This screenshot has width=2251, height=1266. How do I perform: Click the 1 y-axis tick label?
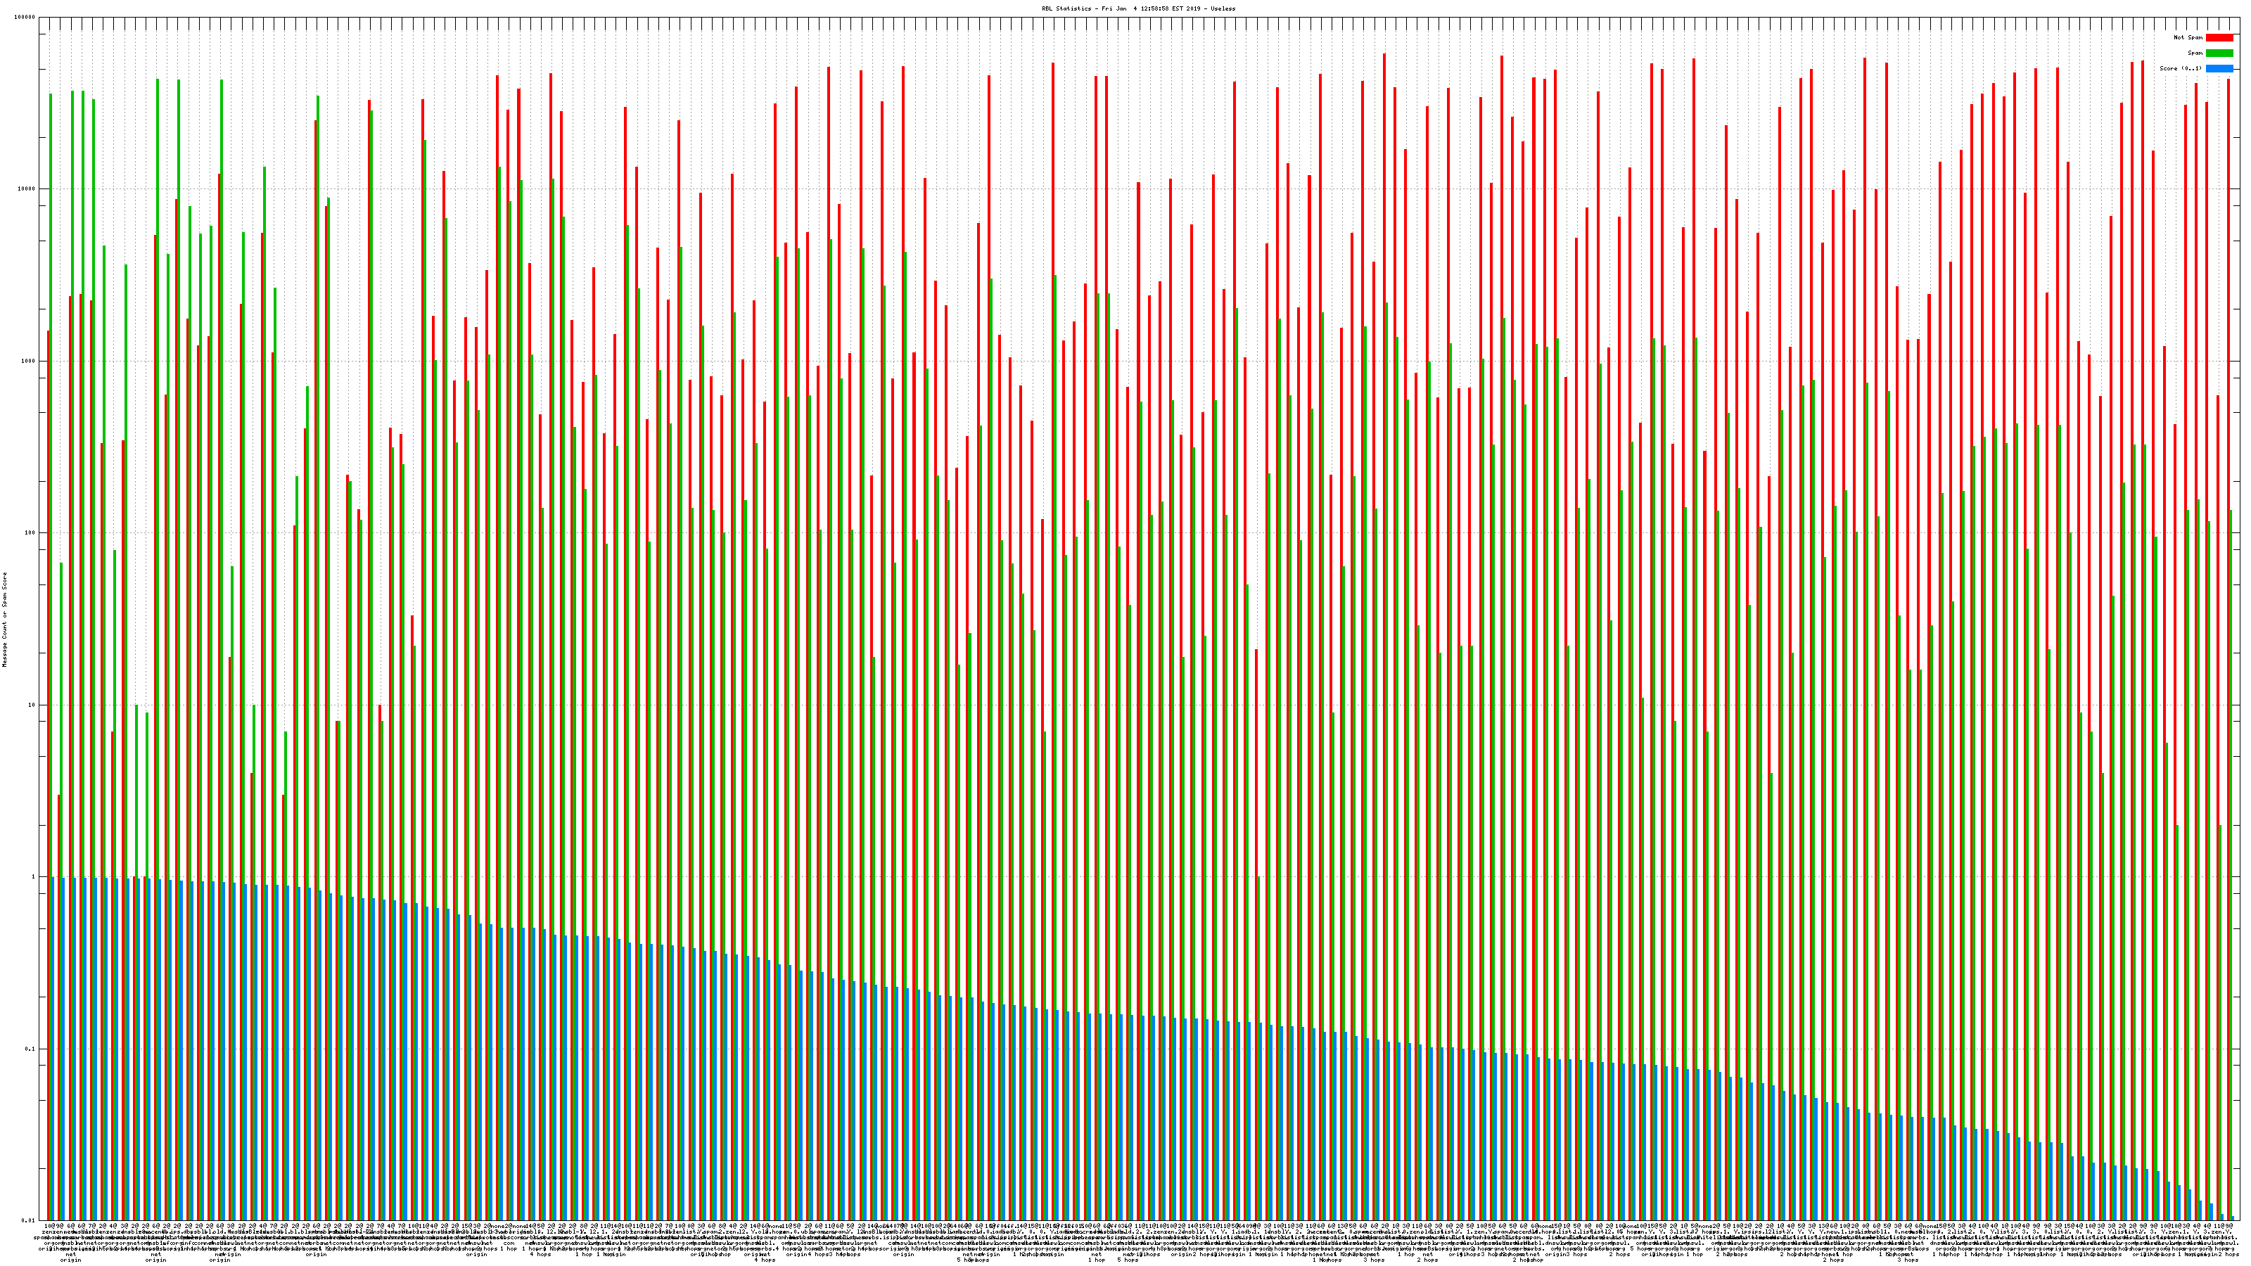pyautogui.click(x=34, y=876)
